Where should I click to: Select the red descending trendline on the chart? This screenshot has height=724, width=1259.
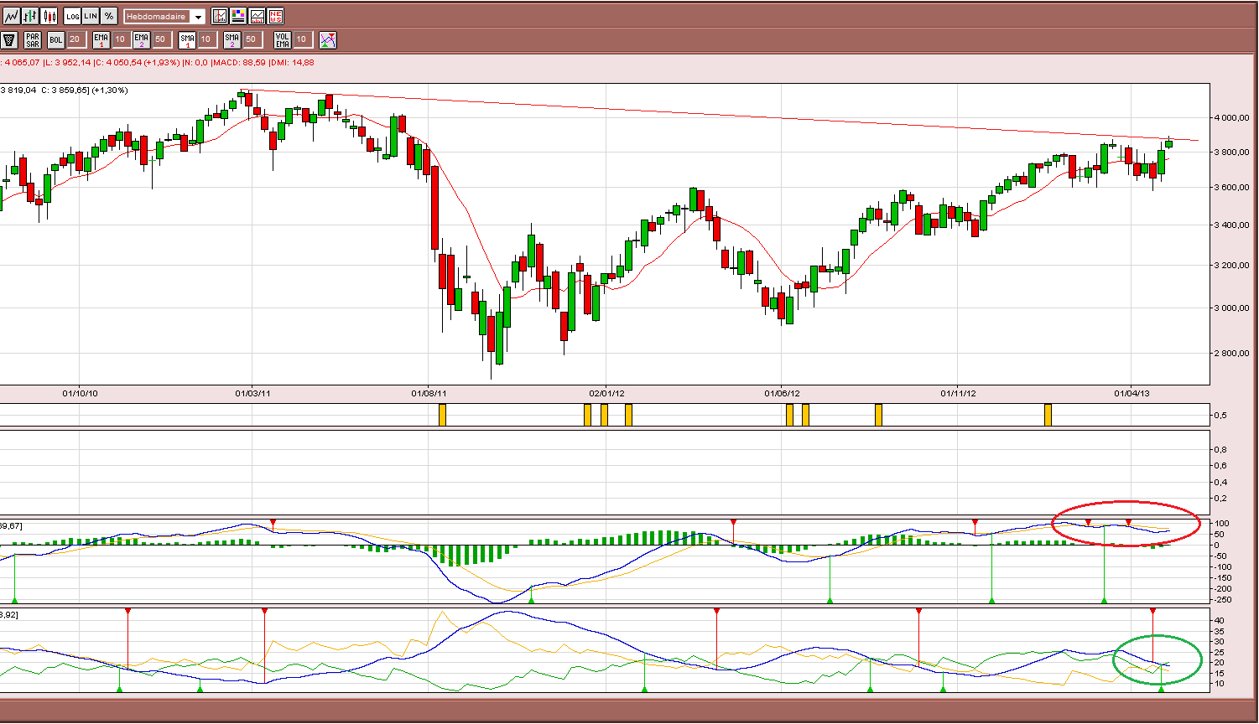(721, 116)
